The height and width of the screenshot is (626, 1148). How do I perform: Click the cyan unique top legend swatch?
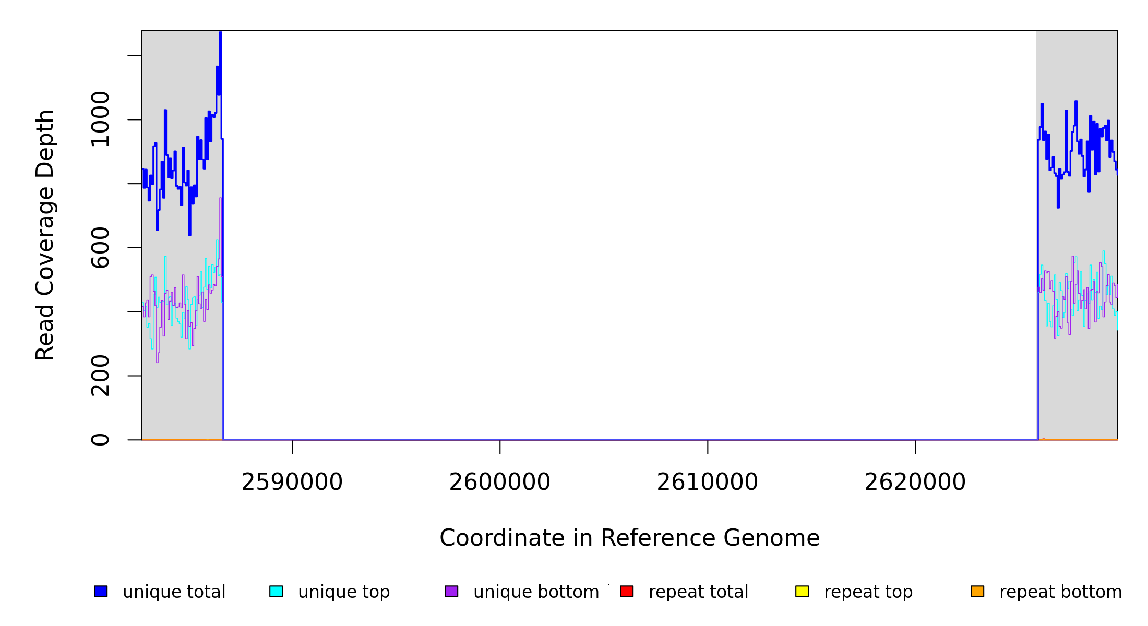click(x=276, y=591)
